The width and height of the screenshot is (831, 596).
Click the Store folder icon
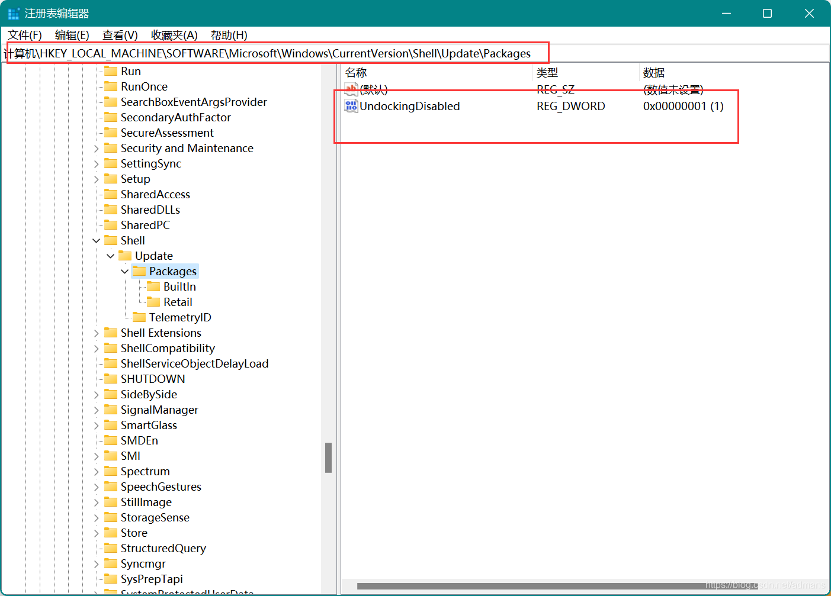point(111,533)
